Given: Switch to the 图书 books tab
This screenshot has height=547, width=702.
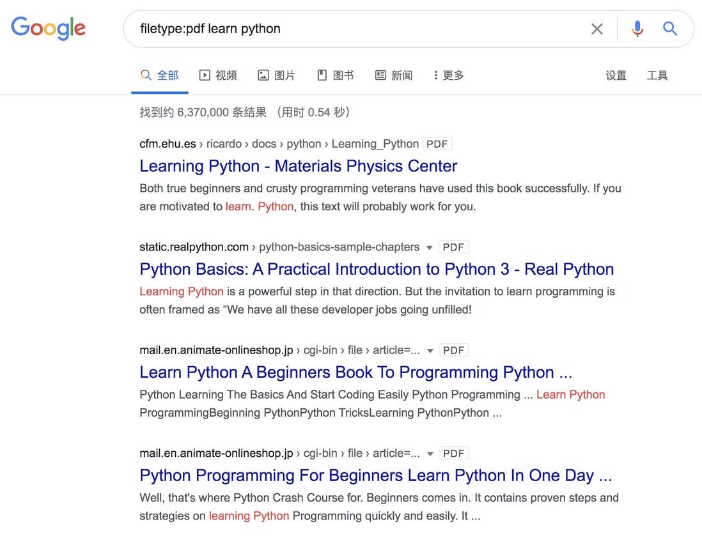Looking at the screenshot, I should point(335,75).
